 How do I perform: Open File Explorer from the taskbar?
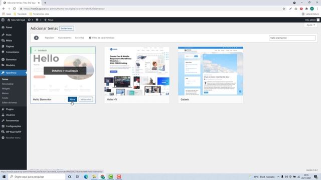point(94,176)
